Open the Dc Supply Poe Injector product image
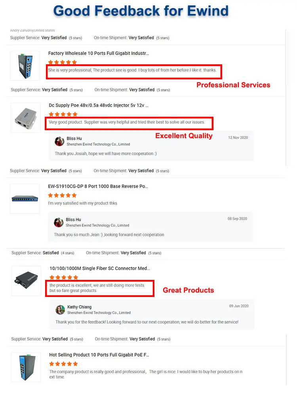 (x=25, y=118)
